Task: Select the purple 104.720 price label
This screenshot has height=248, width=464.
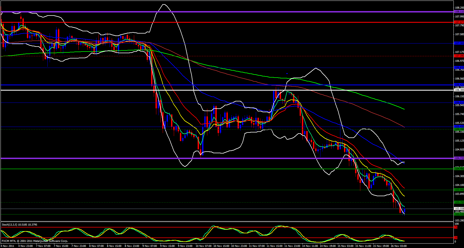Action: 459,158
